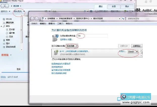Click the 网络和共享中心 breadcrumb
Image resolution: width=157 pixels, height=107 pixels.
tap(83, 19)
